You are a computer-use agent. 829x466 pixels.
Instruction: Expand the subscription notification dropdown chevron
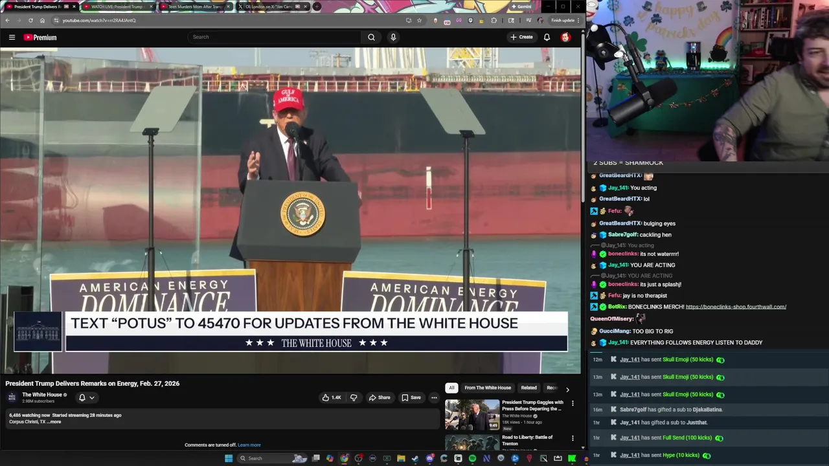coord(92,397)
